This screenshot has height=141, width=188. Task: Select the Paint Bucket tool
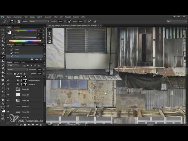pos(3,72)
